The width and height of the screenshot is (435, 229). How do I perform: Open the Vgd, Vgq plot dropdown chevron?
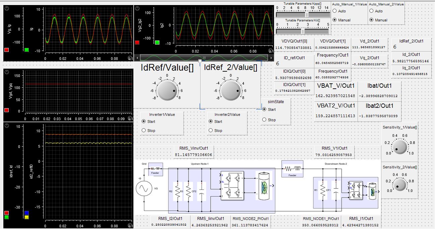(x=7, y=72)
